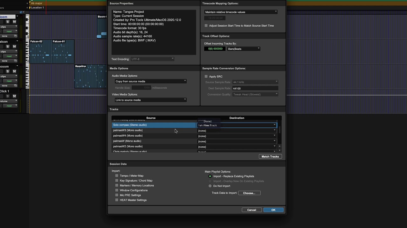
Task: Check Window Configurations option
Action: click(117, 190)
